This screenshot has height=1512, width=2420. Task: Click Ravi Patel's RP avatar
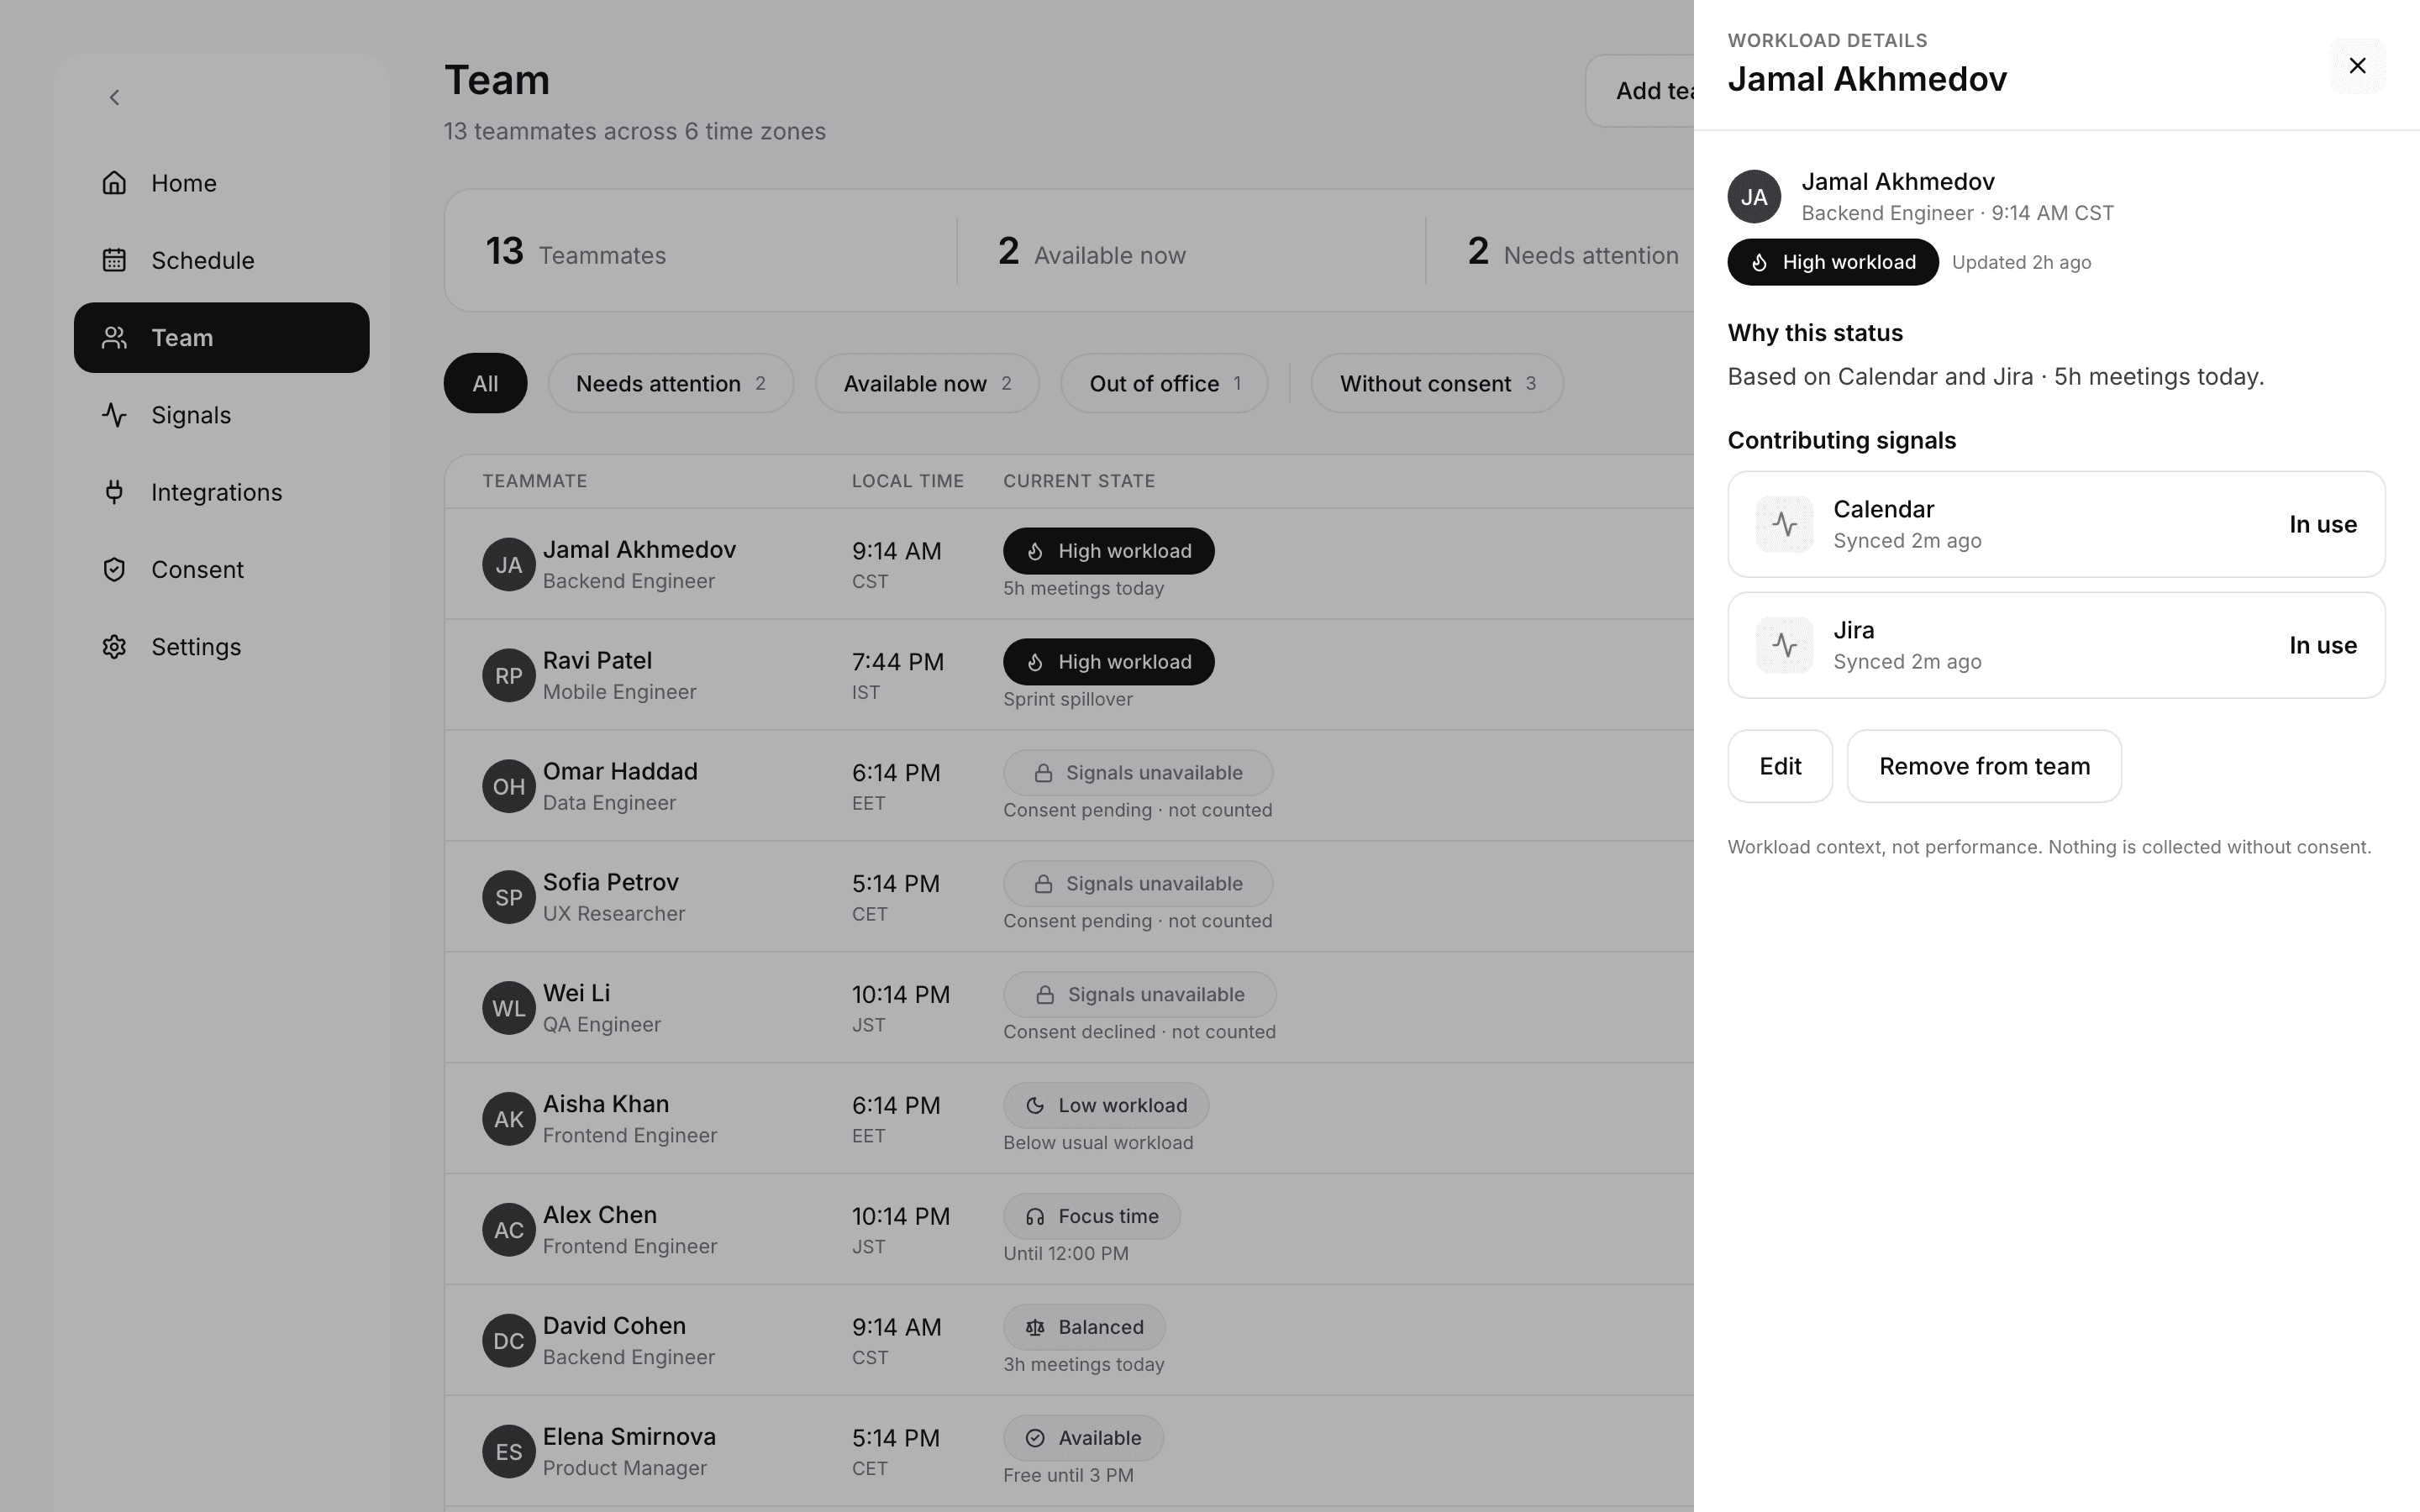point(508,675)
